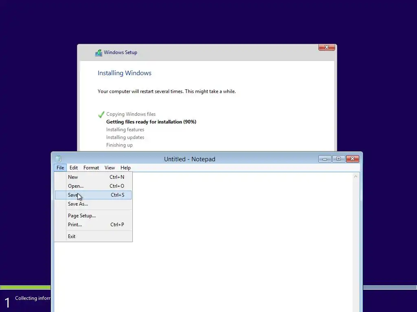Select Save As... in the File menu
This screenshot has width=417, height=312.
coord(93,204)
